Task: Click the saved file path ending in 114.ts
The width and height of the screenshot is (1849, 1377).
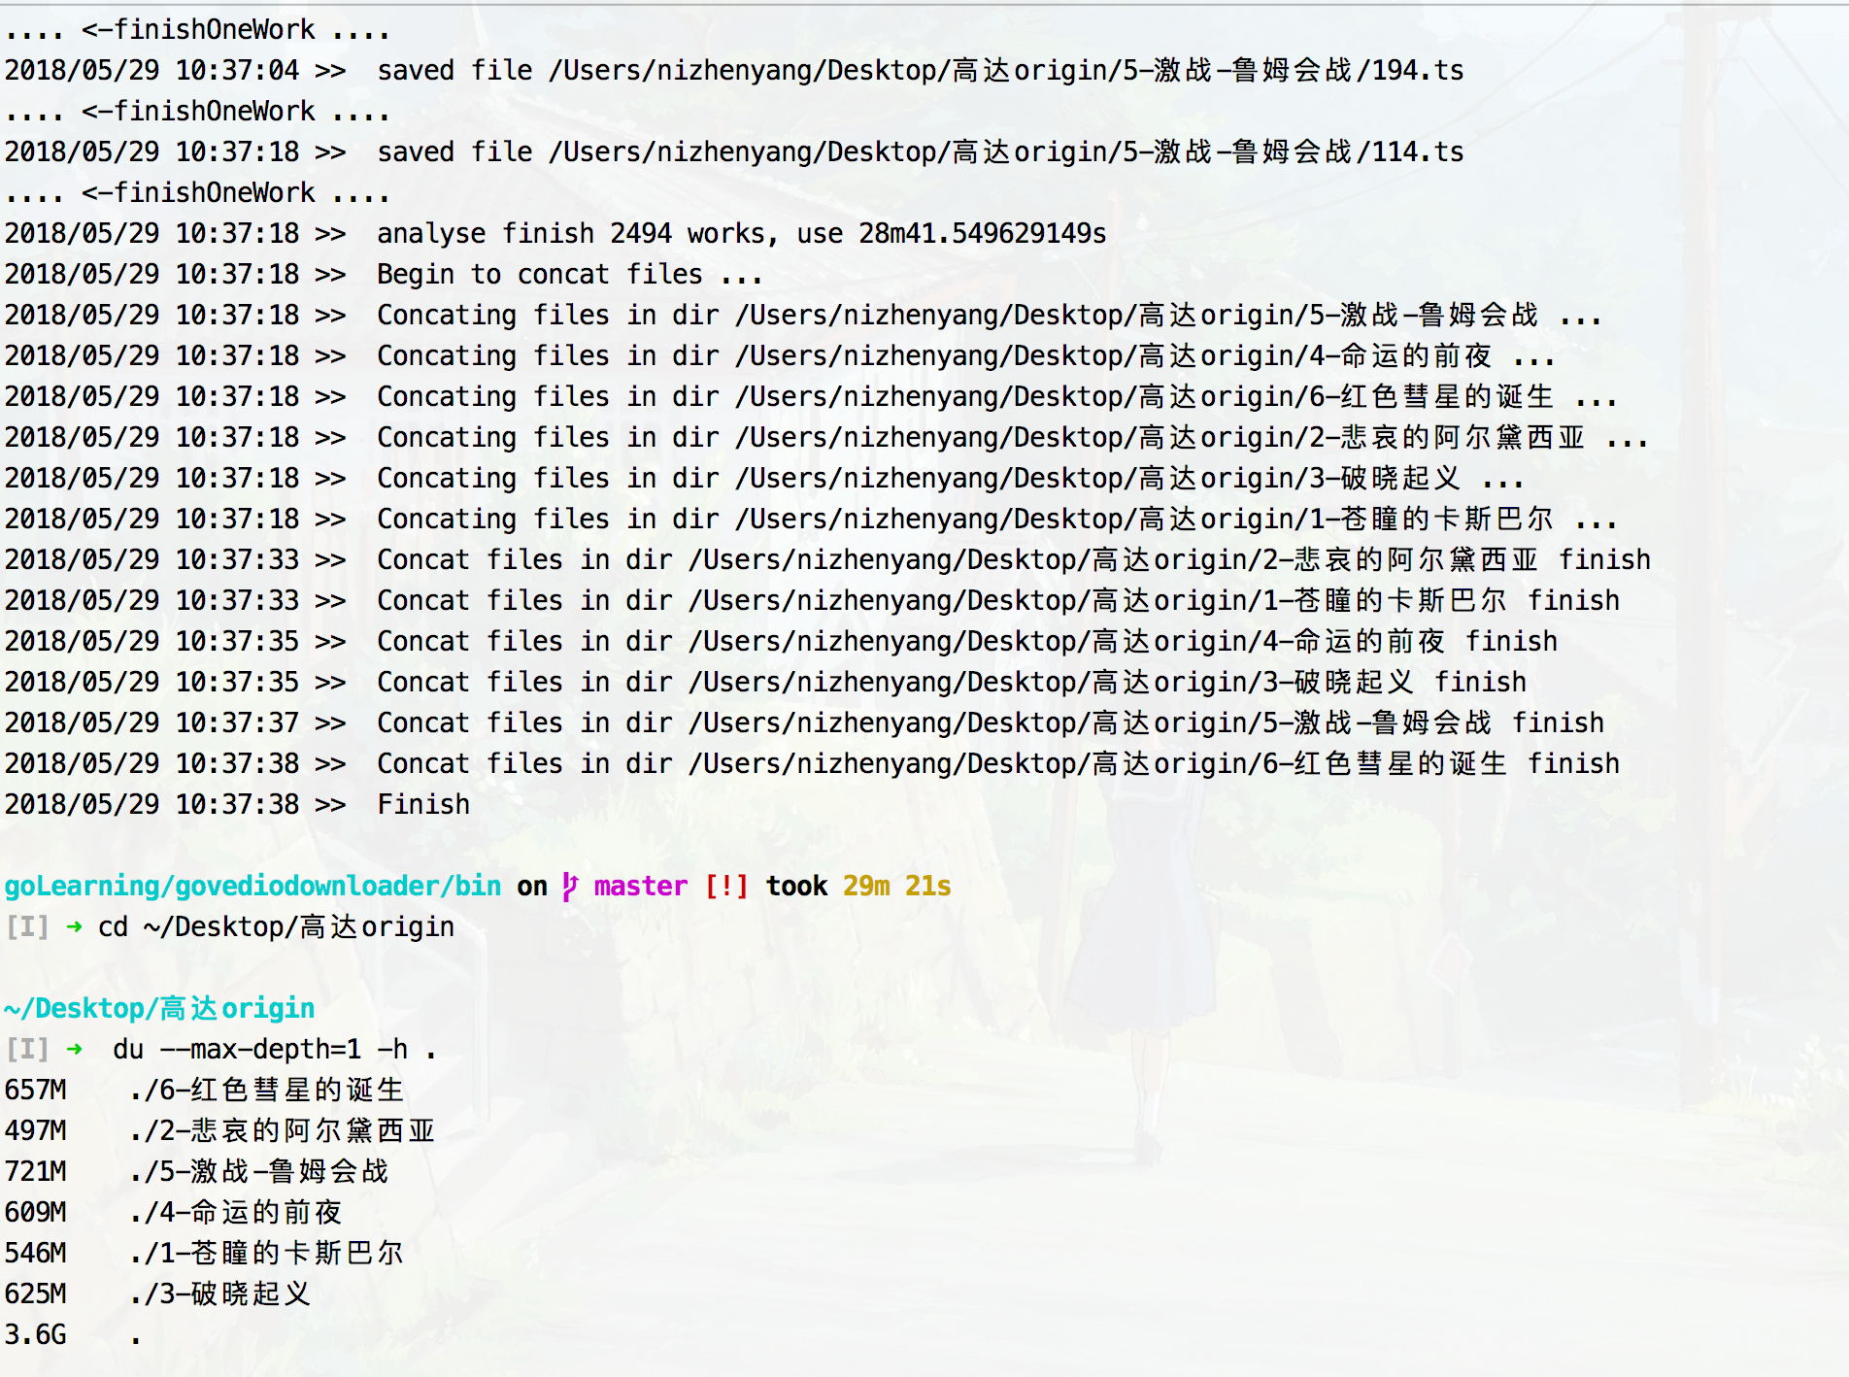Action: pos(1005,152)
